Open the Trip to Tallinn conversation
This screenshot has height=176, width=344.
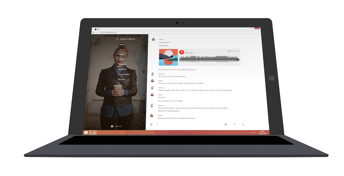pyautogui.click(x=124, y=74)
